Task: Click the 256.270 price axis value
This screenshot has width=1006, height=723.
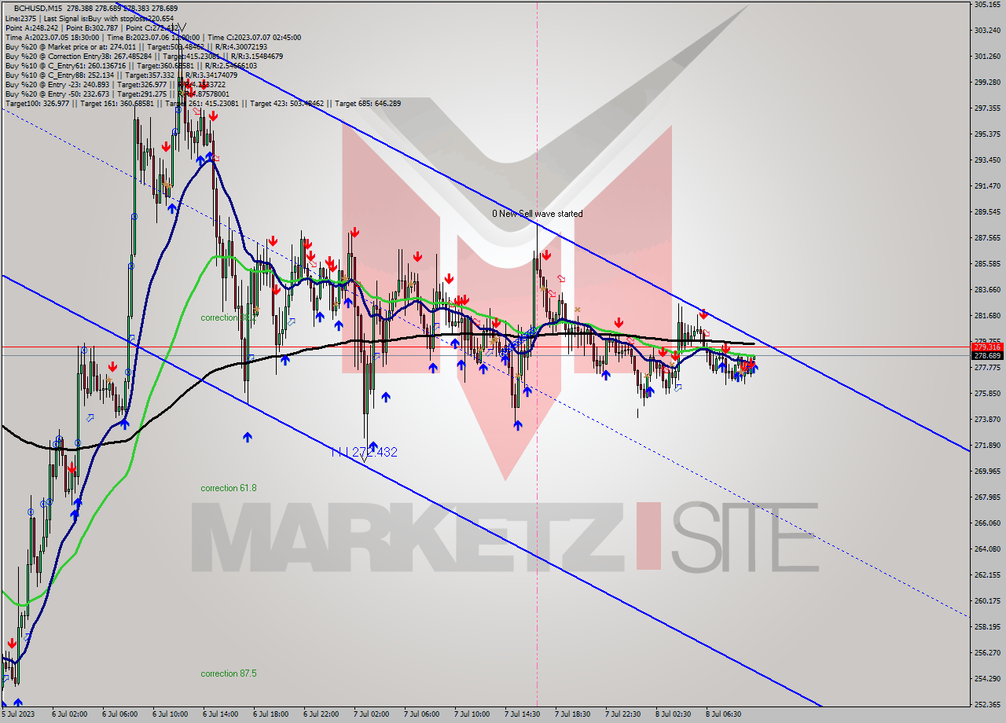Action: tap(987, 653)
